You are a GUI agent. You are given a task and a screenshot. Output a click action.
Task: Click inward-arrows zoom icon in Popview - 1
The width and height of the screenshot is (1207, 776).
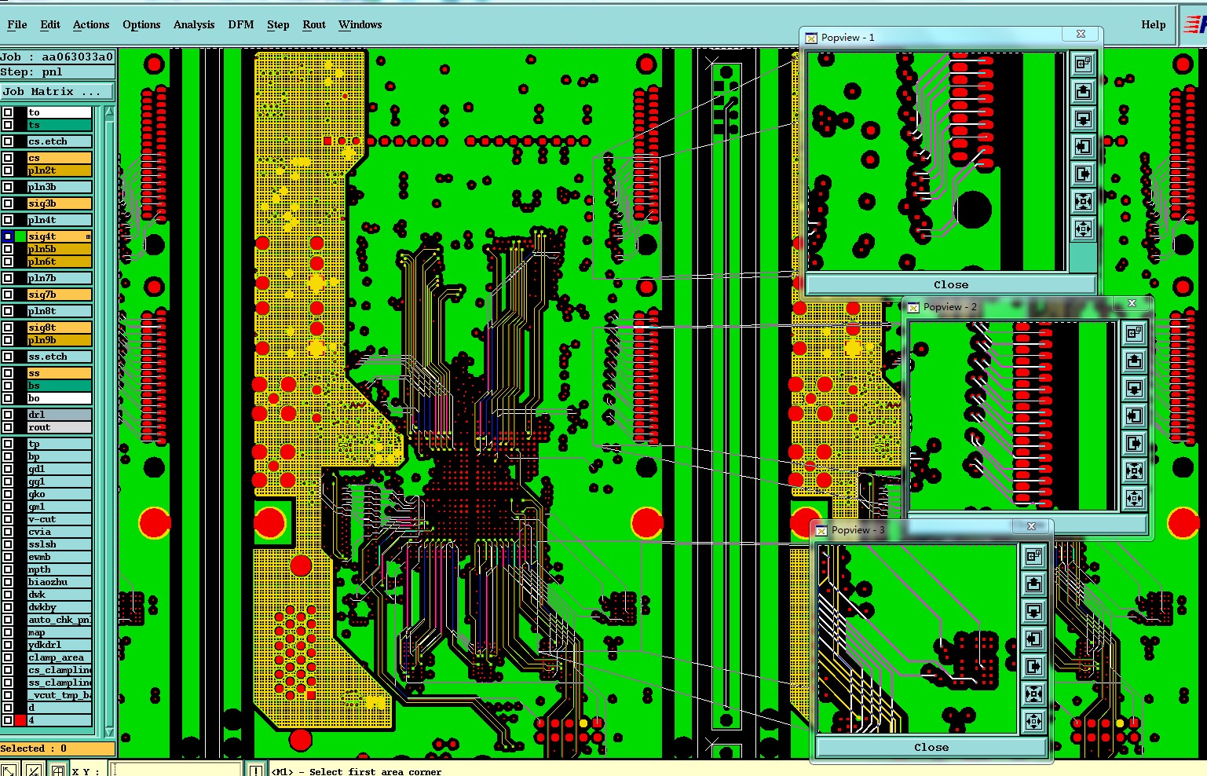pyautogui.click(x=1083, y=202)
